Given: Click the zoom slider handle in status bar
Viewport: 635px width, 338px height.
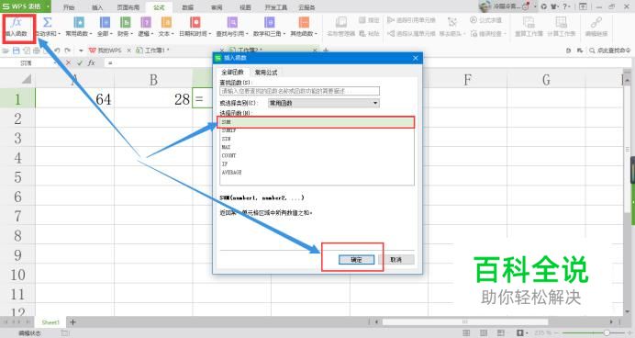Looking at the screenshot, I should (x=607, y=332).
